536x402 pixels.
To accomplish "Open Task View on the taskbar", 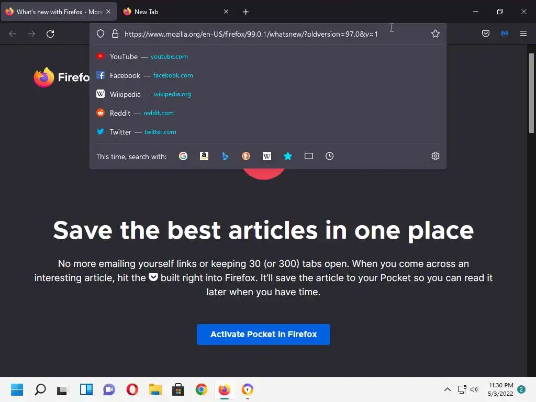I will pos(63,389).
